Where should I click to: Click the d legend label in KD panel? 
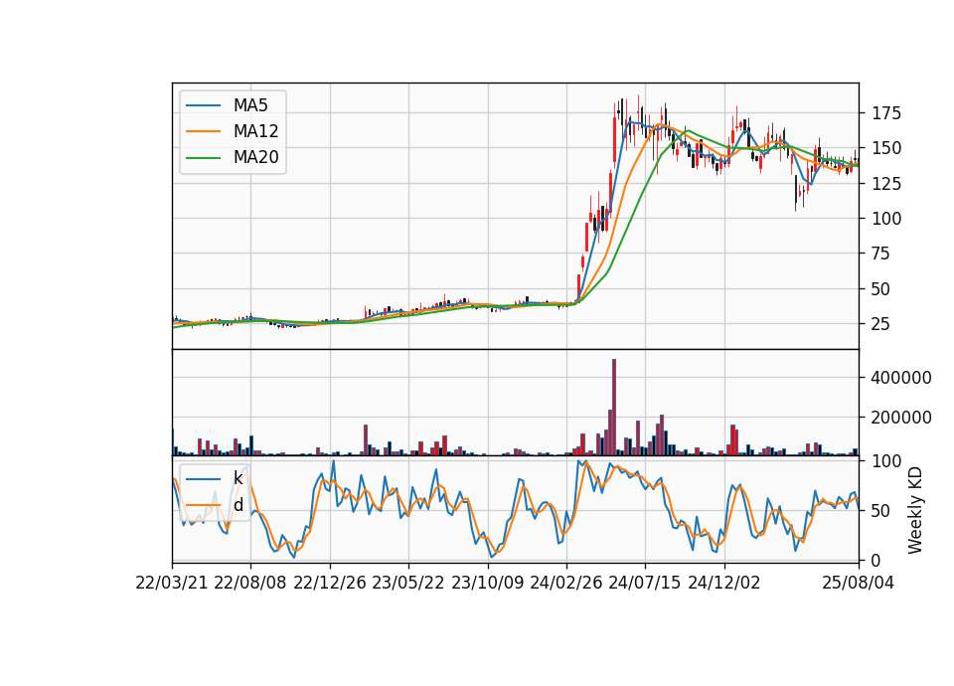(238, 505)
